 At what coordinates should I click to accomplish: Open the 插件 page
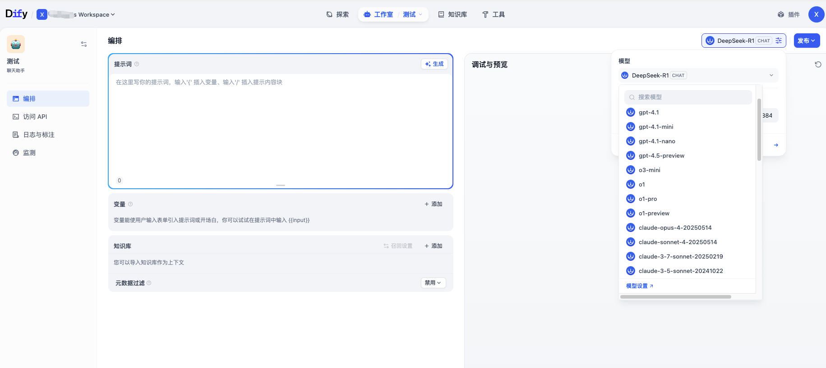click(789, 14)
